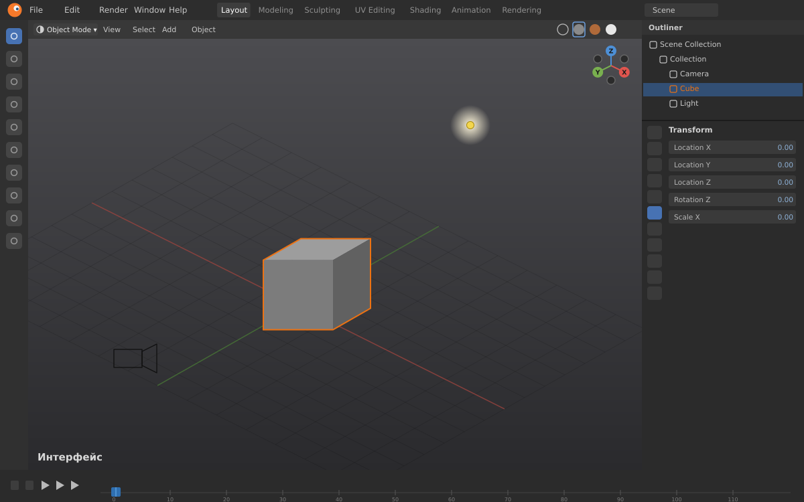This screenshot has height=502, width=804.
Task: Select the highlighted Cube row in Outliner
Action: (x=723, y=89)
